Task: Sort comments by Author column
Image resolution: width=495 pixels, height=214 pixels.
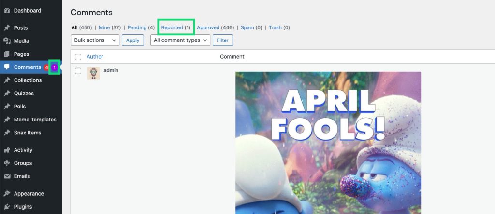Action: click(95, 57)
